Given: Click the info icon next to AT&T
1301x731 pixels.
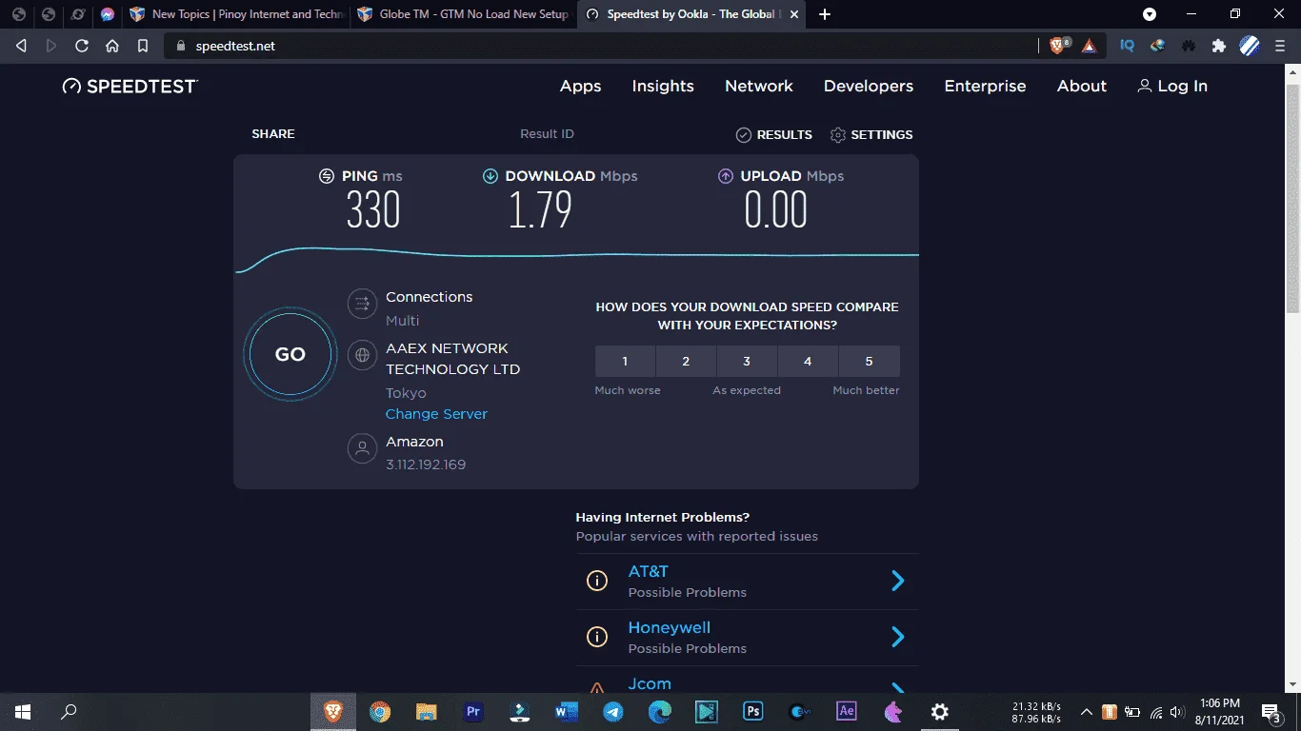Looking at the screenshot, I should (597, 581).
